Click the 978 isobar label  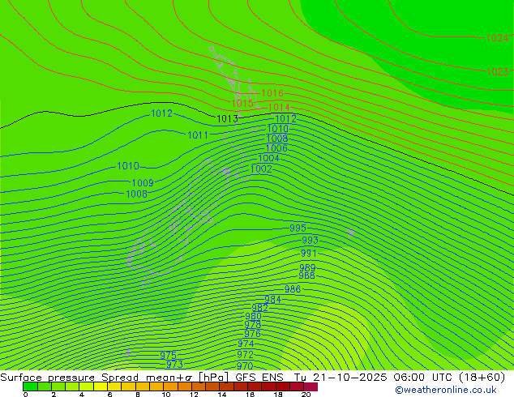point(252,325)
